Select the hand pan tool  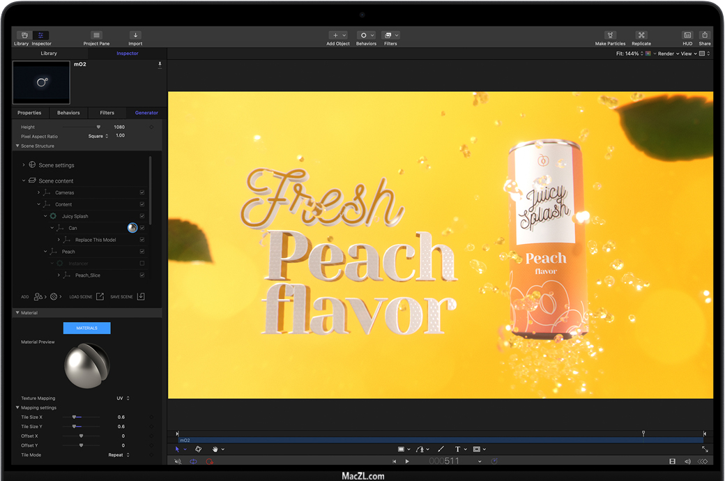[215, 450]
